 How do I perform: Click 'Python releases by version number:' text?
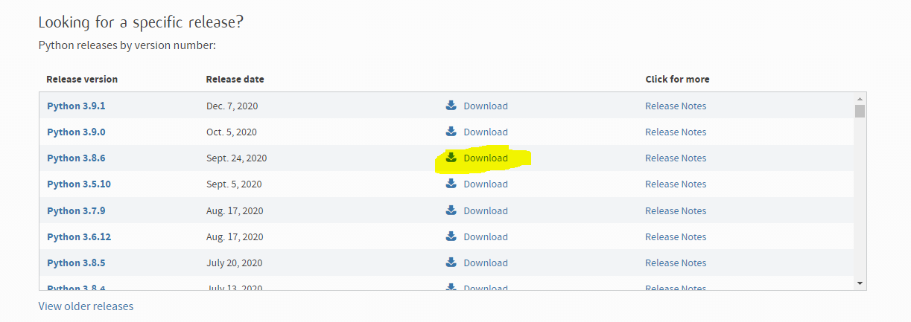pyautogui.click(x=127, y=45)
